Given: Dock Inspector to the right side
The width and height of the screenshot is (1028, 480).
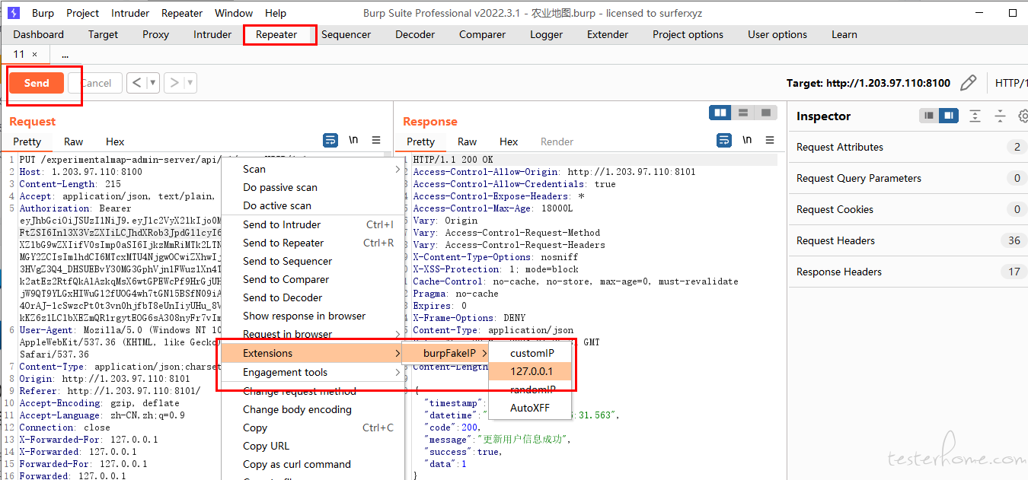Looking at the screenshot, I should point(948,116).
